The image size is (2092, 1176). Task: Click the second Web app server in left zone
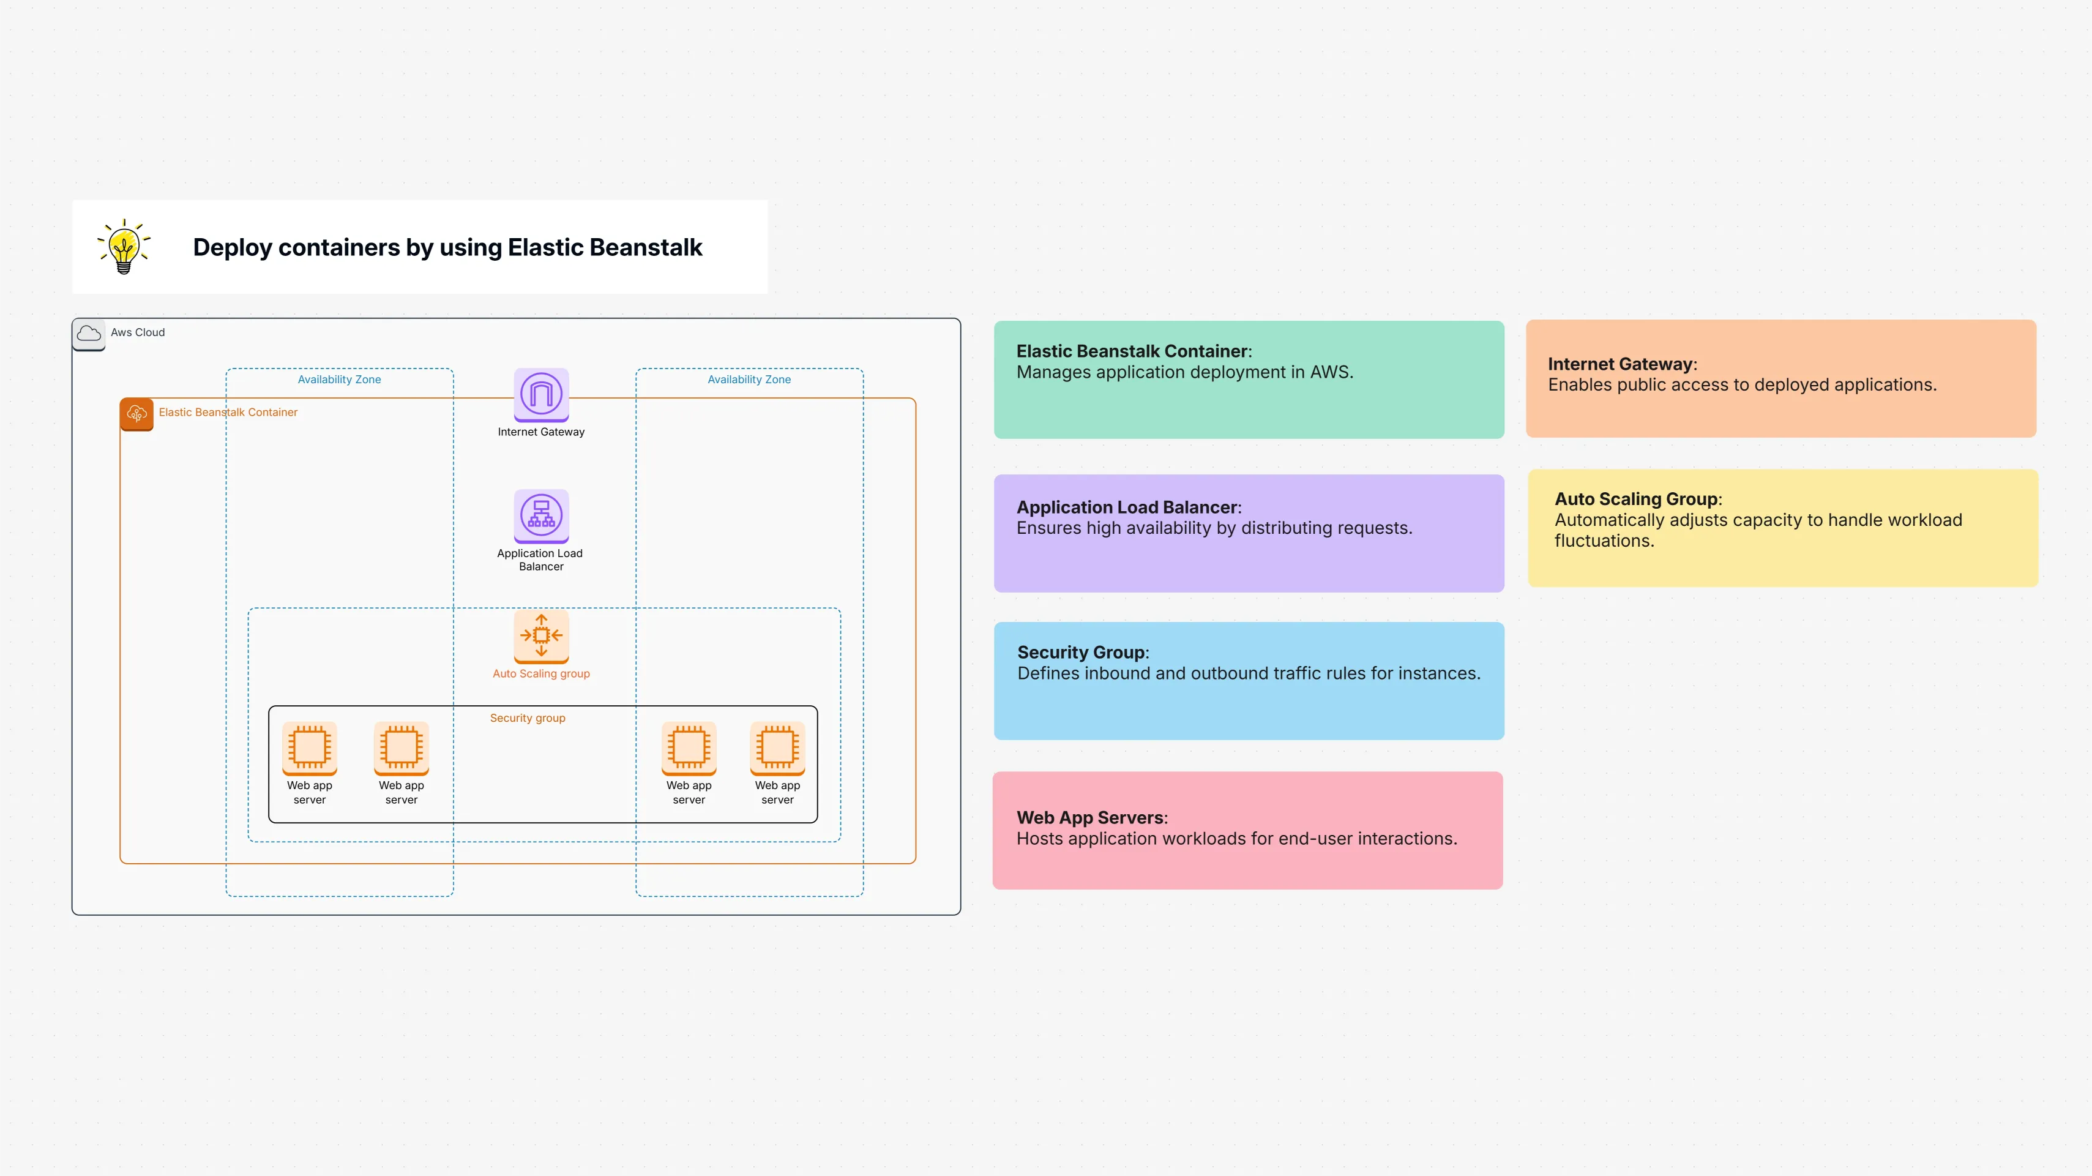point(401,749)
